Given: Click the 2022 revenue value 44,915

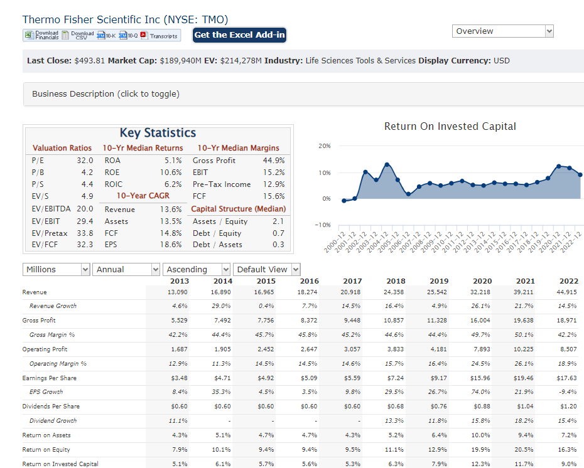Looking at the screenshot, I should (566, 292).
